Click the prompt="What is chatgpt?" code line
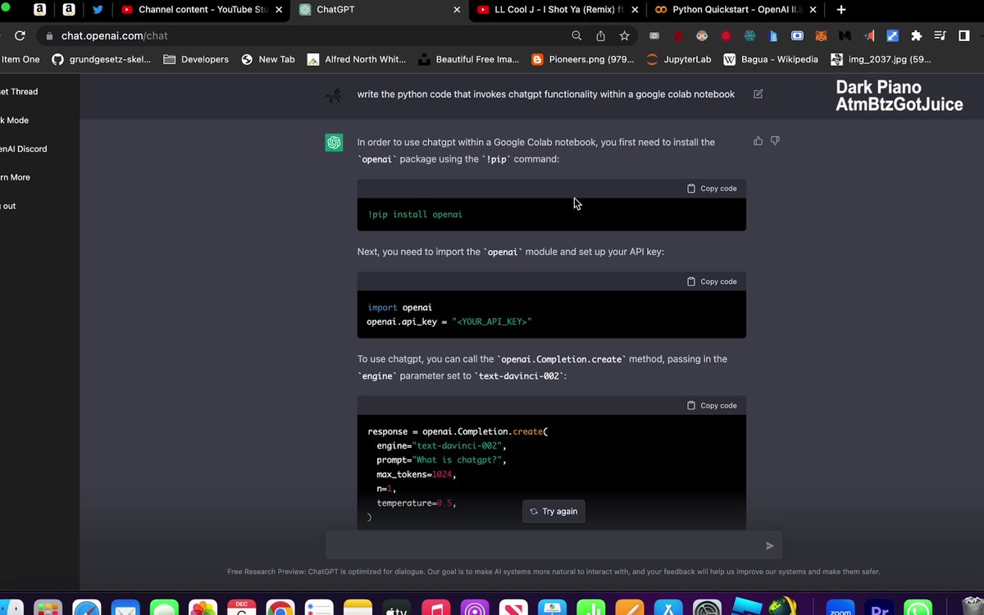Screen dimensions: 984x615 point(441,460)
